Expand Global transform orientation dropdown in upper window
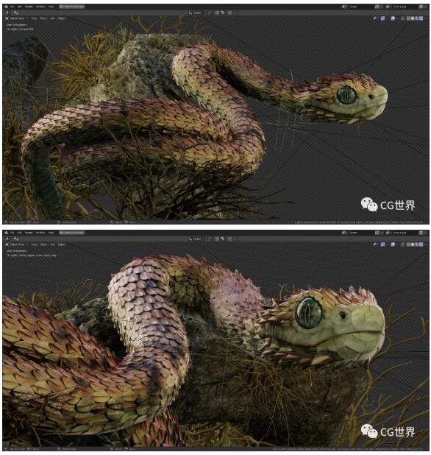This screenshot has height=455, width=431. pos(197,13)
